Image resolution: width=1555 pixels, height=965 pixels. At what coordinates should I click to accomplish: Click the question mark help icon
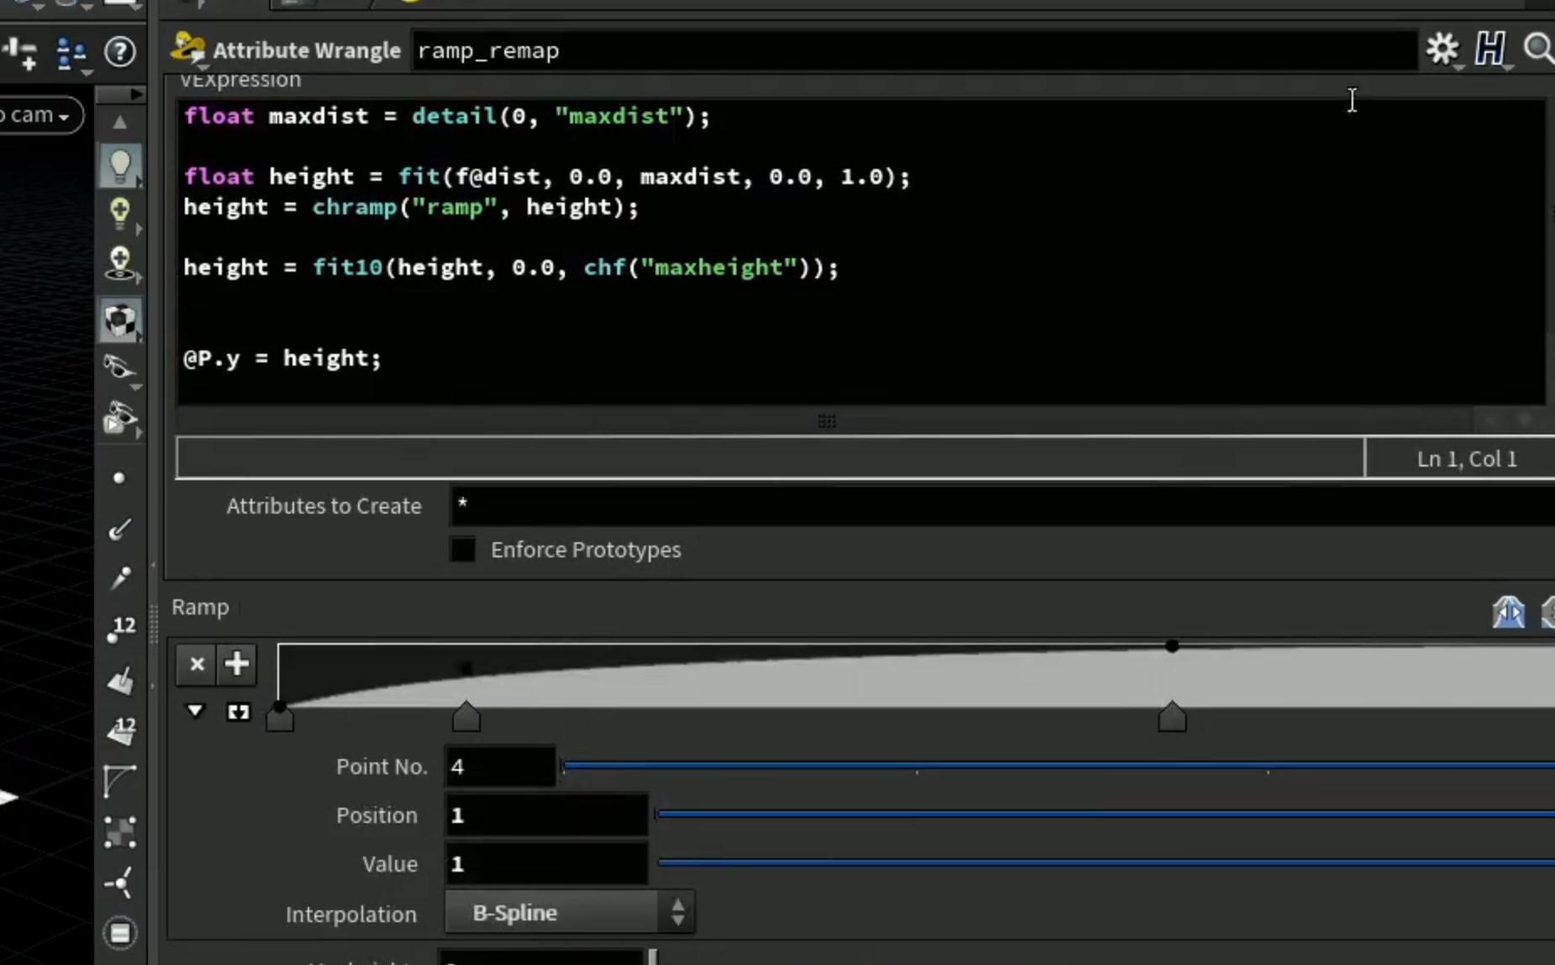[x=120, y=52]
